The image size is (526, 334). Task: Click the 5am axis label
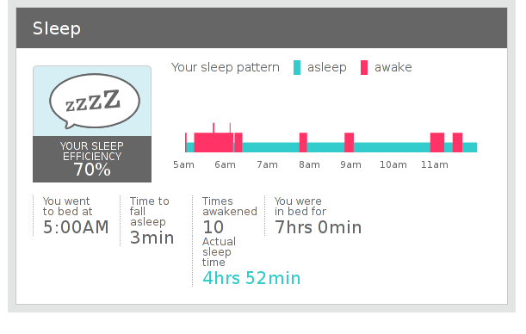tap(183, 164)
